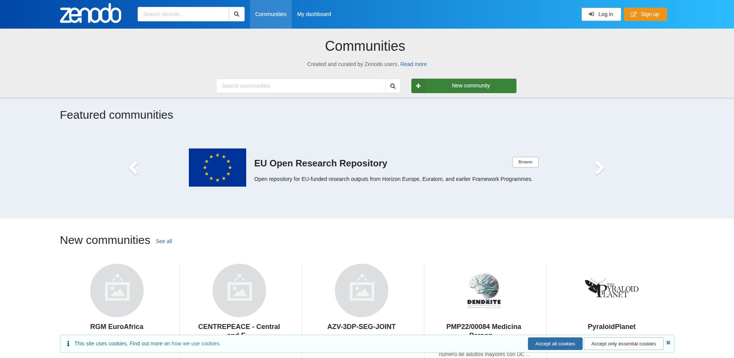Click the search communities magnifier button
This screenshot has height=358, width=734.
point(393,86)
